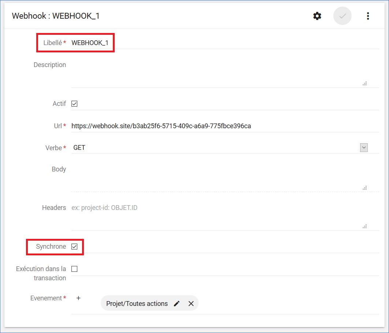The height and width of the screenshot is (333, 389).
Task: Add an event with the plus icon
Action: pos(78,298)
